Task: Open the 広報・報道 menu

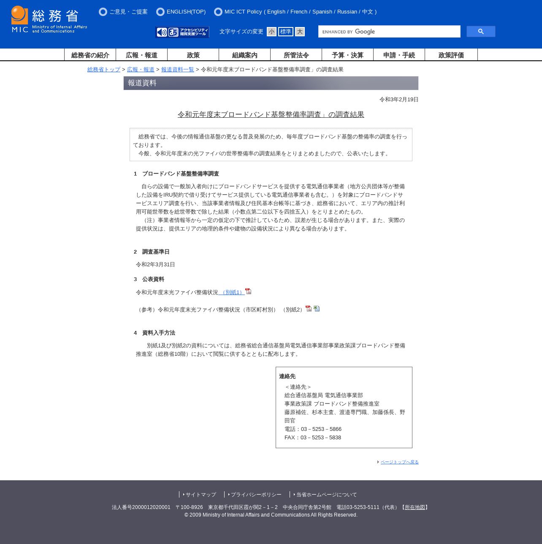Action: click(x=142, y=55)
